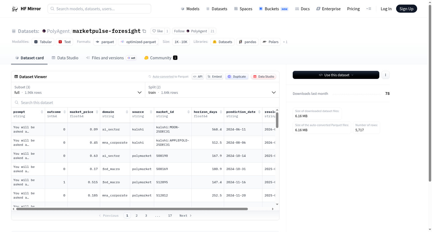Screen dimensions: 432x232
Task: Select the 1K - 10K size tag
Action: point(181,42)
